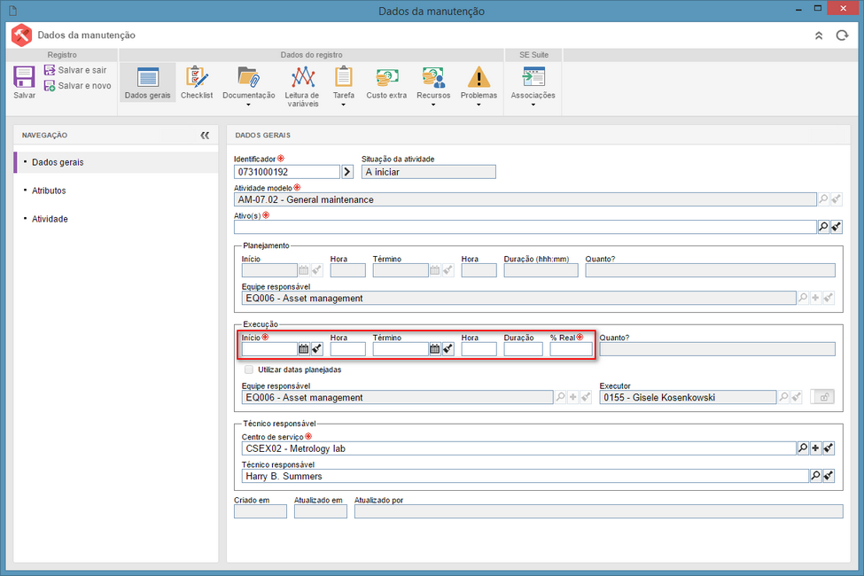This screenshot has width=864, height=576.
Task: Collapse the ribbon with double-chevron icon
Action: 819,35
